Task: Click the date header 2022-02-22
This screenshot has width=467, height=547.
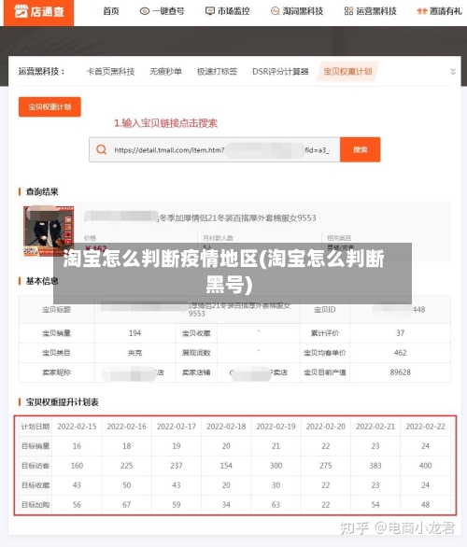Action: pyautogui.click(x=426, y=427)
